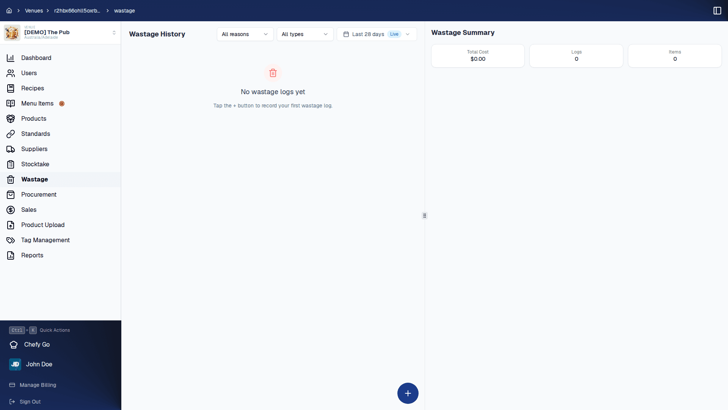Open the Last 28 days date range dropdown

[x=377, y=34]
